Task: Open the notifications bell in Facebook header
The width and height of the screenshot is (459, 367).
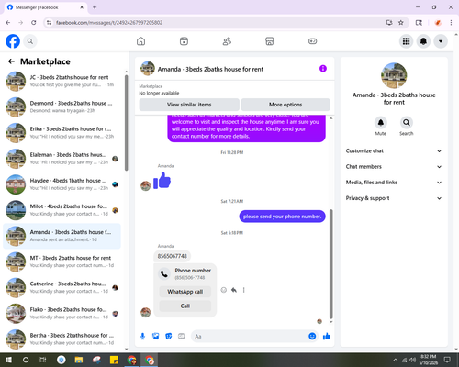Action: pyautogui.click(x=423, y=41)
